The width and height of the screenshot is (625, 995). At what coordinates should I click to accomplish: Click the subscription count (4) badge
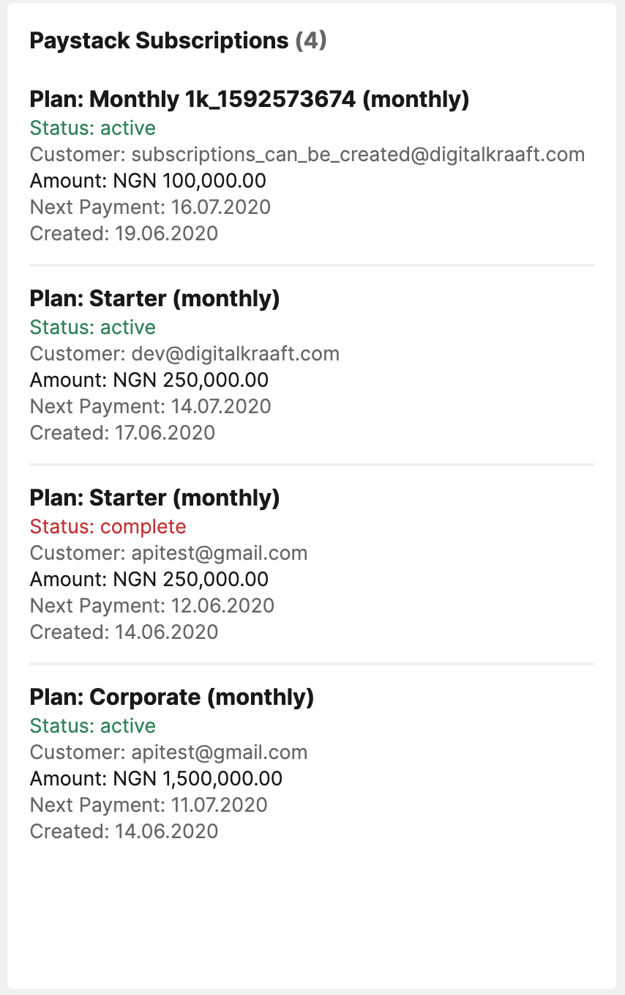tap(311, 41)
